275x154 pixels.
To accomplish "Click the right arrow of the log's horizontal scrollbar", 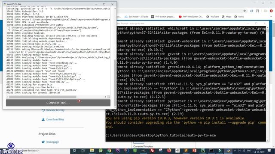I will pyautogui.click(x=106, y=97).
